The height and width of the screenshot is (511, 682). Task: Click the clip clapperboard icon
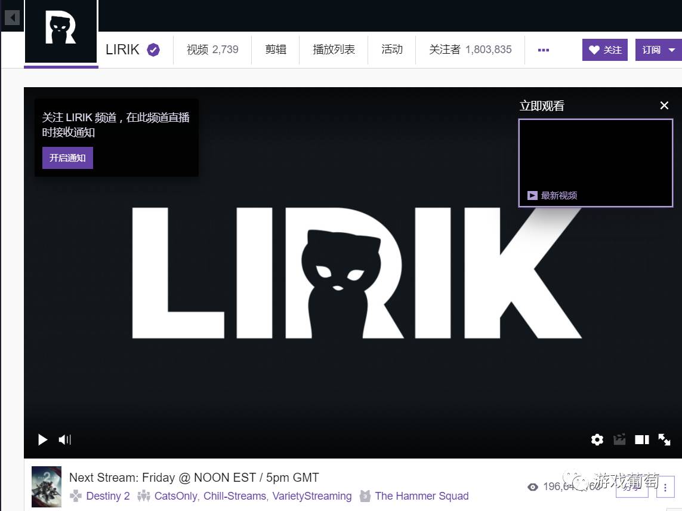[619, 439]
